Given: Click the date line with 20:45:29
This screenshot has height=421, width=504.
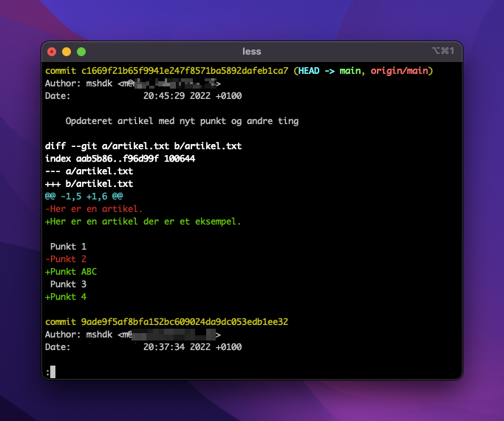Looking at the screenshot, I should [x=143, y=96].
